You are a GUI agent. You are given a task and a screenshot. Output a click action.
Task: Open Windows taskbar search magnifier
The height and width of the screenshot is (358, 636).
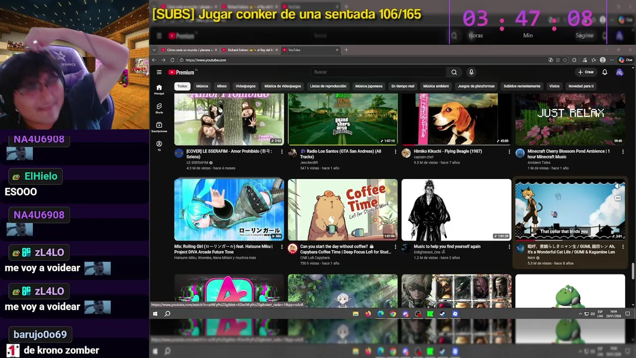pyautogui.click(x=167, y=314)
